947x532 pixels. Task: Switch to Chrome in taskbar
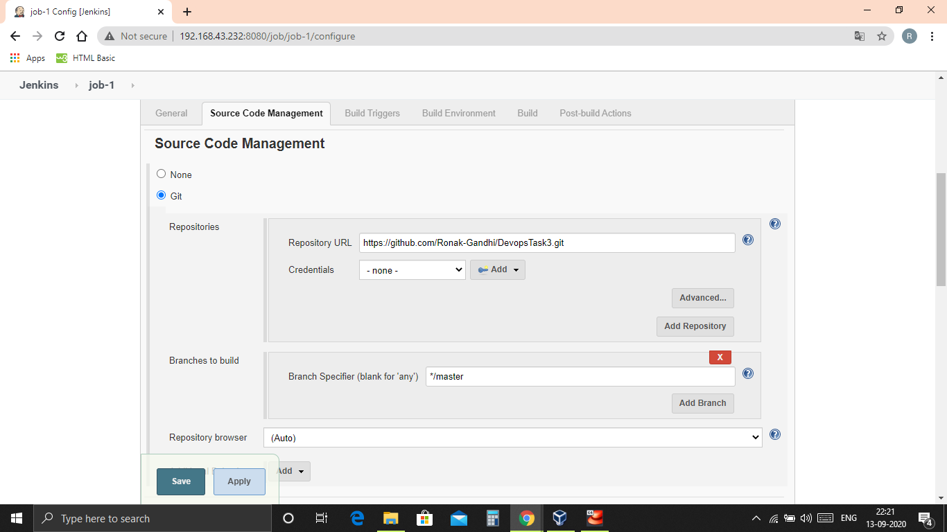[x=527, y=518]
